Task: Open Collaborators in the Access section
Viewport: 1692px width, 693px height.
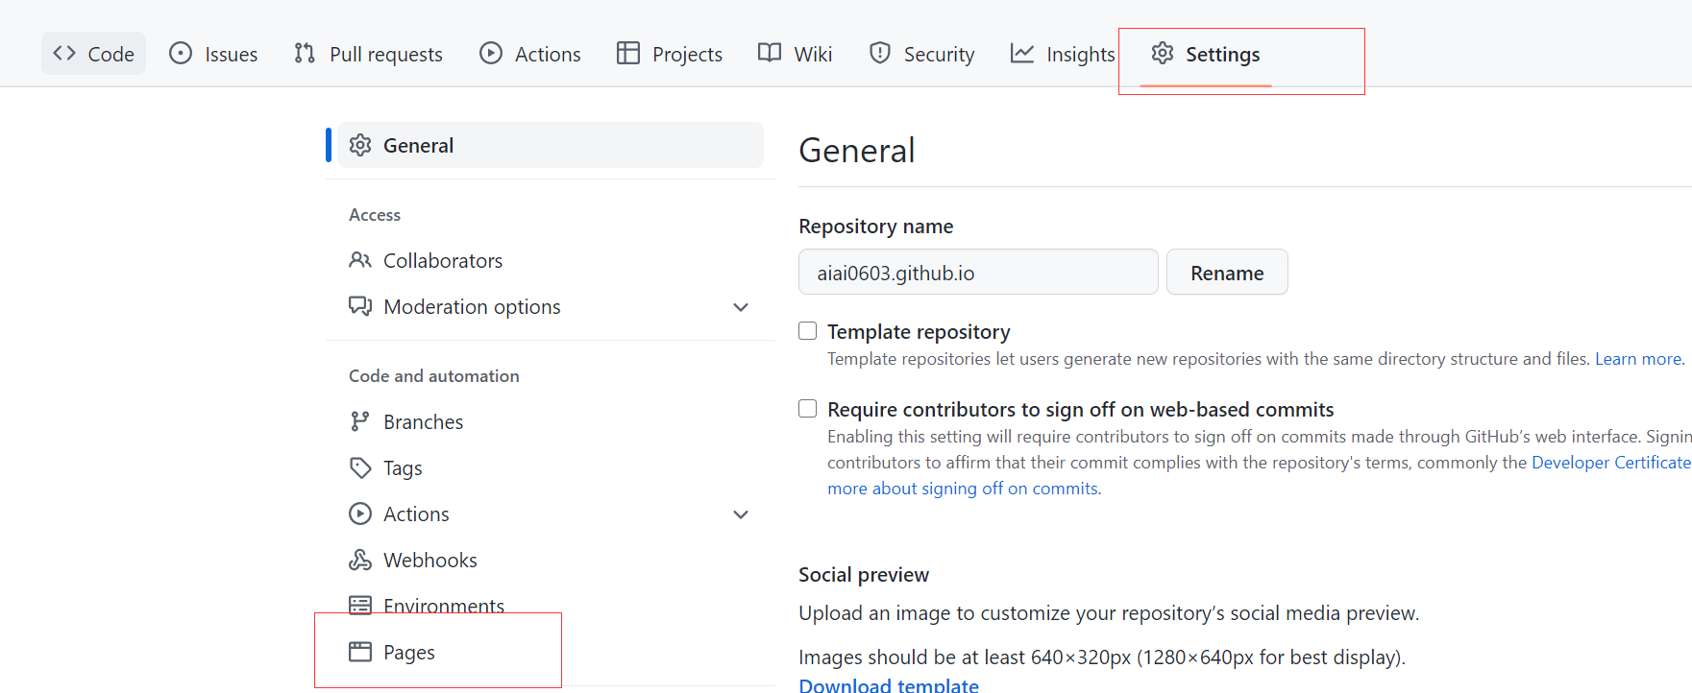Action: [x=442, y=261]
